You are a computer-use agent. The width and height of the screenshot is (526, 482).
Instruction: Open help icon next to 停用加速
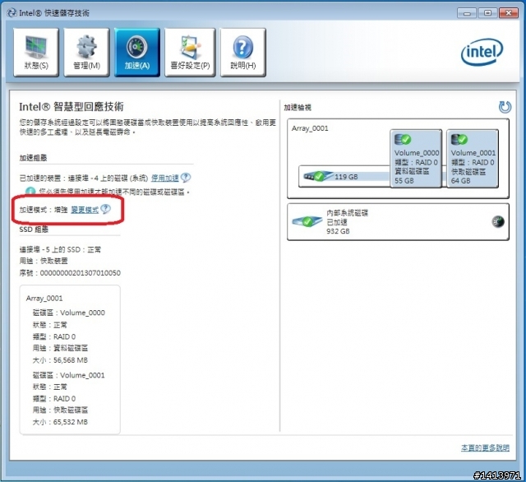pyautogui.click(x=186, y=177)
